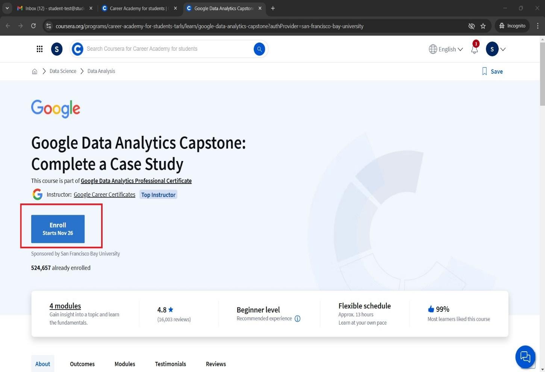Click the S profile avatar
This screenshot has width=545, height=372.
[x=492, y=49]
